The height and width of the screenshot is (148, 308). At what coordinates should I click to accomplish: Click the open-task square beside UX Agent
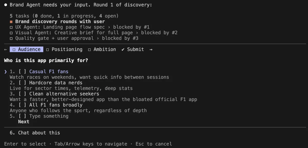11,27
